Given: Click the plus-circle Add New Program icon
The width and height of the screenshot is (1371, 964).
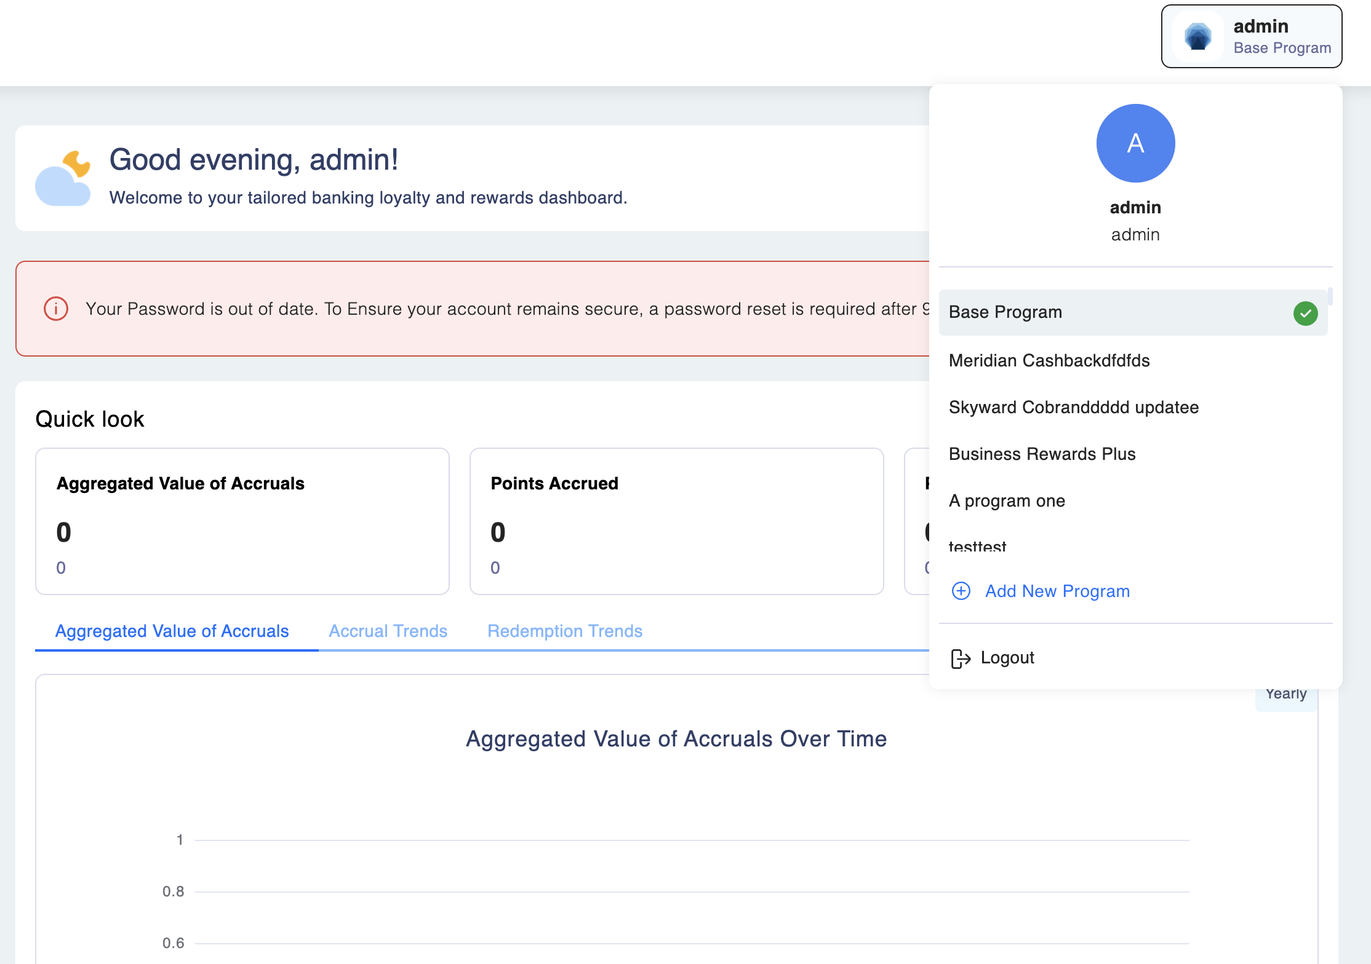Looking at the screenshot, I should pyautogui.click(x=961, y=591).
